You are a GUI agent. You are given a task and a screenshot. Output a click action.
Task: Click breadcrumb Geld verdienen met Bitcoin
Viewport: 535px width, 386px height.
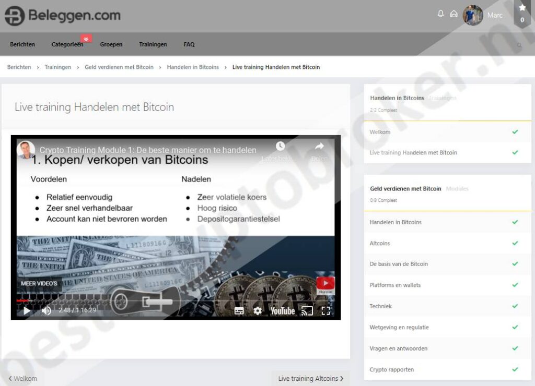click(x=119, y=67)
